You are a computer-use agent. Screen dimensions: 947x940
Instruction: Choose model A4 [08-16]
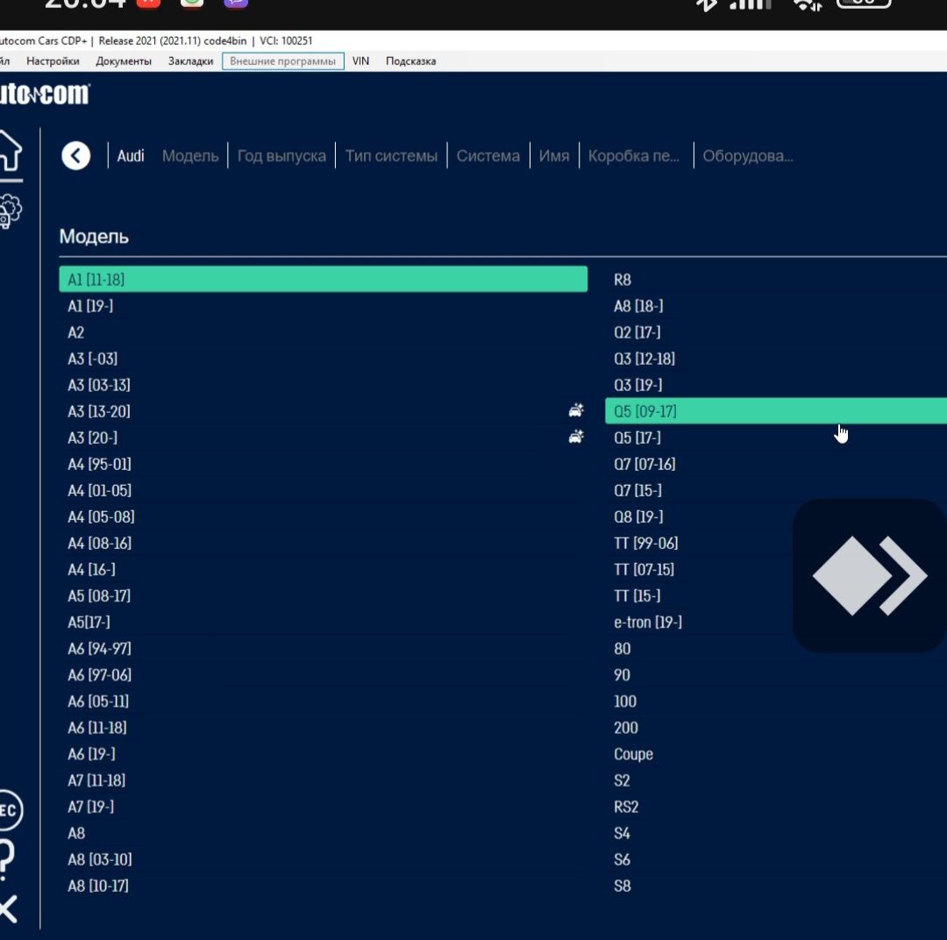[323, 543]
